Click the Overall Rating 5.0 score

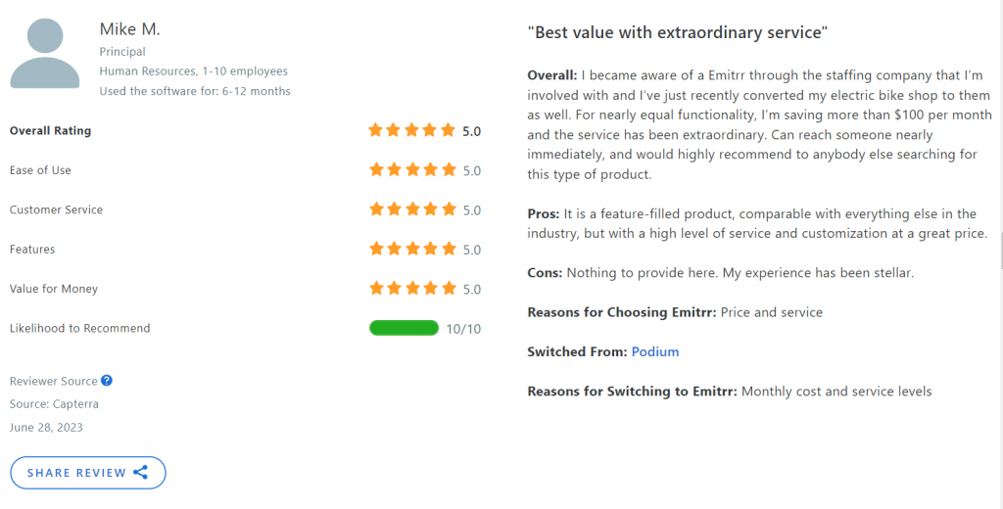(x=471, y=131)
